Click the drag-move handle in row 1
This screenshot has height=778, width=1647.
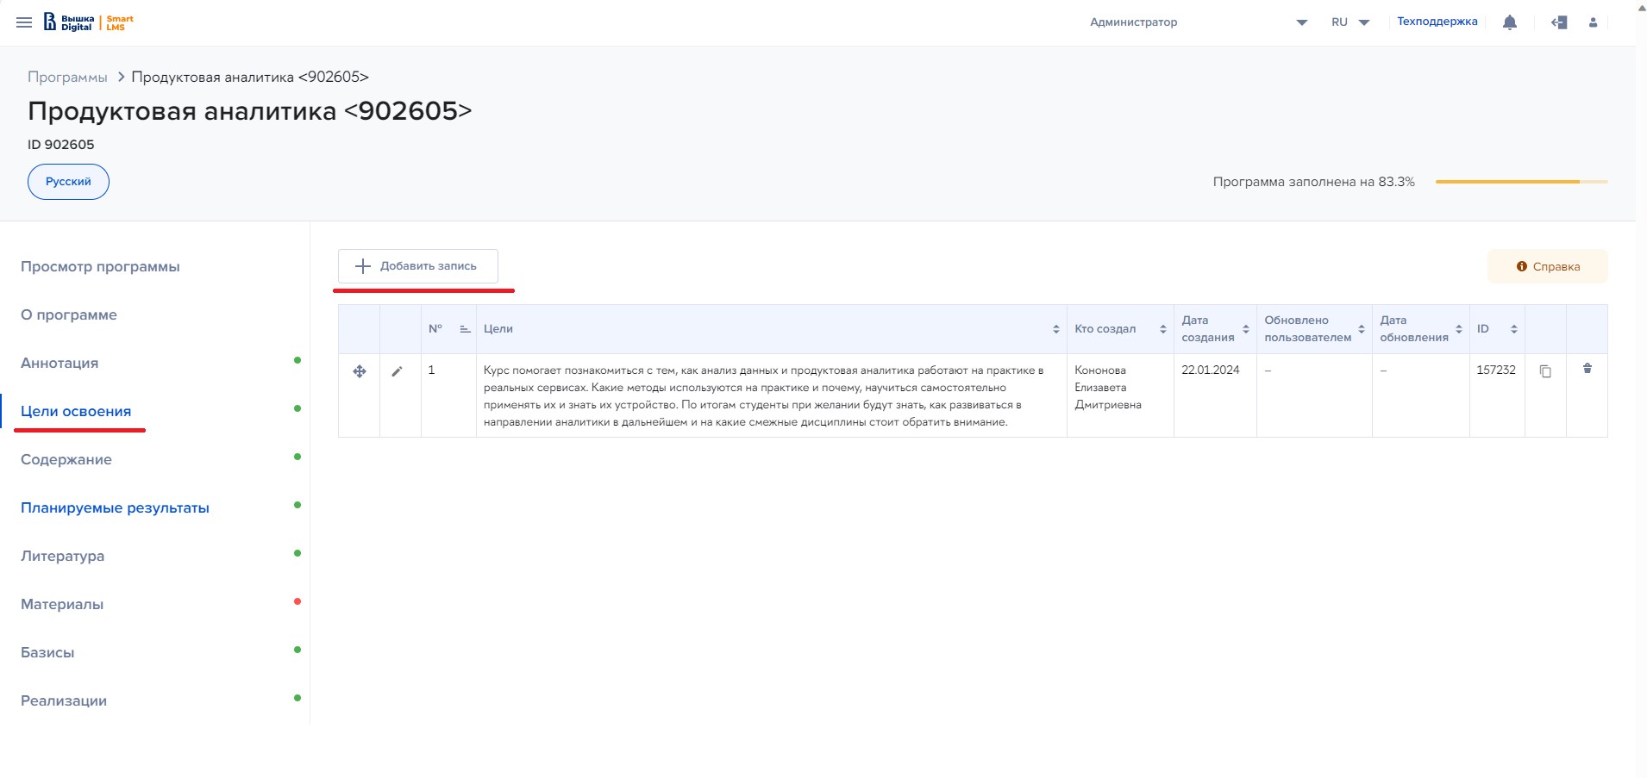point(360,371)
